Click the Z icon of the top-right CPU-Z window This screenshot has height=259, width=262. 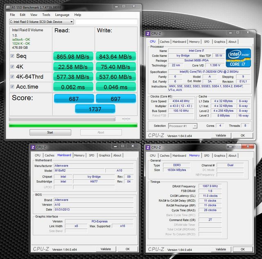[148, 34]
